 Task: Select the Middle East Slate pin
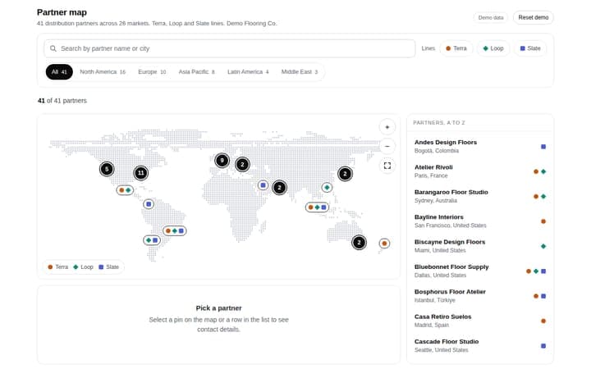click(263, 185)
